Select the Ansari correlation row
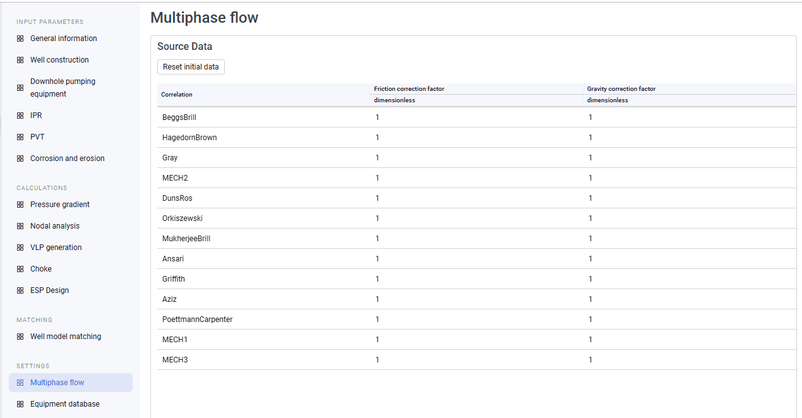The image size is (802, 418). point(477,259)
